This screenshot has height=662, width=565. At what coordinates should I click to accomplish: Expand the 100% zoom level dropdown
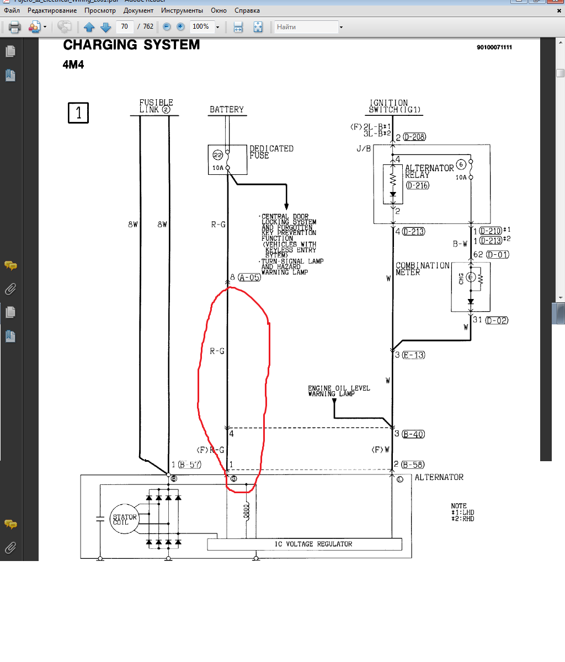click(x=217, y=27)
